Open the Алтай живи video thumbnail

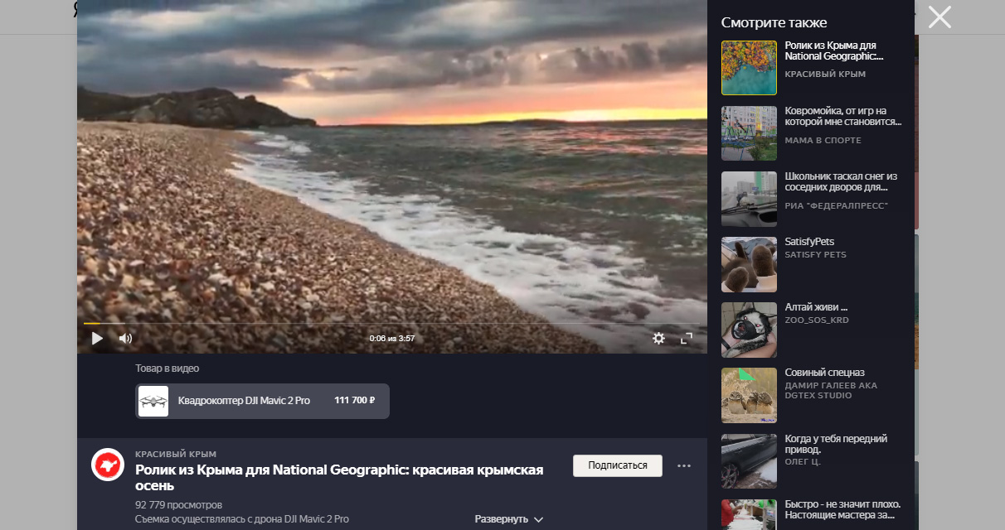click(x=749, y=330)
